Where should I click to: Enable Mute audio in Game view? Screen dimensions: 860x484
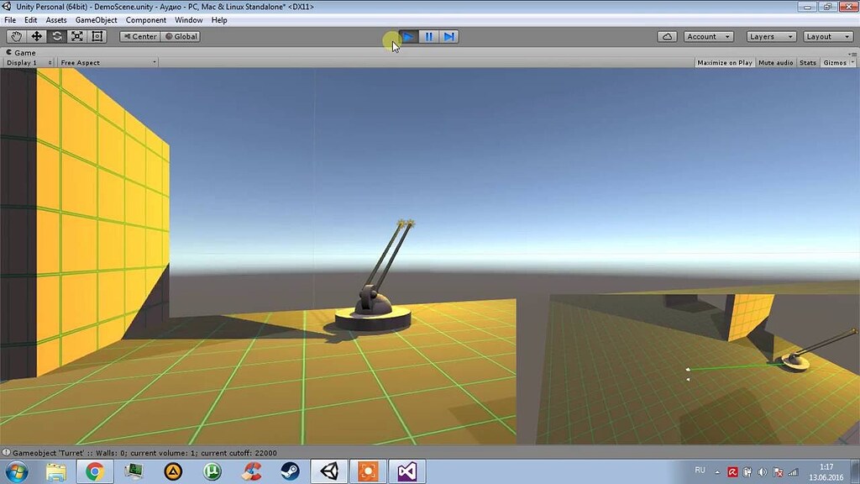coord(774,62)
